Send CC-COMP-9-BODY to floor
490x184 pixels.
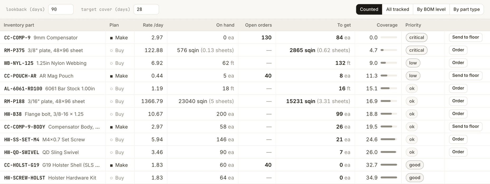tap(465, 126)
